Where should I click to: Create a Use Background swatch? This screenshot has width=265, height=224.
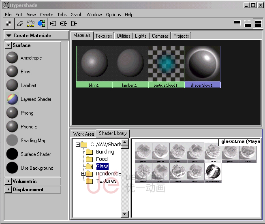pyautogui.click(x=12, y=168)
